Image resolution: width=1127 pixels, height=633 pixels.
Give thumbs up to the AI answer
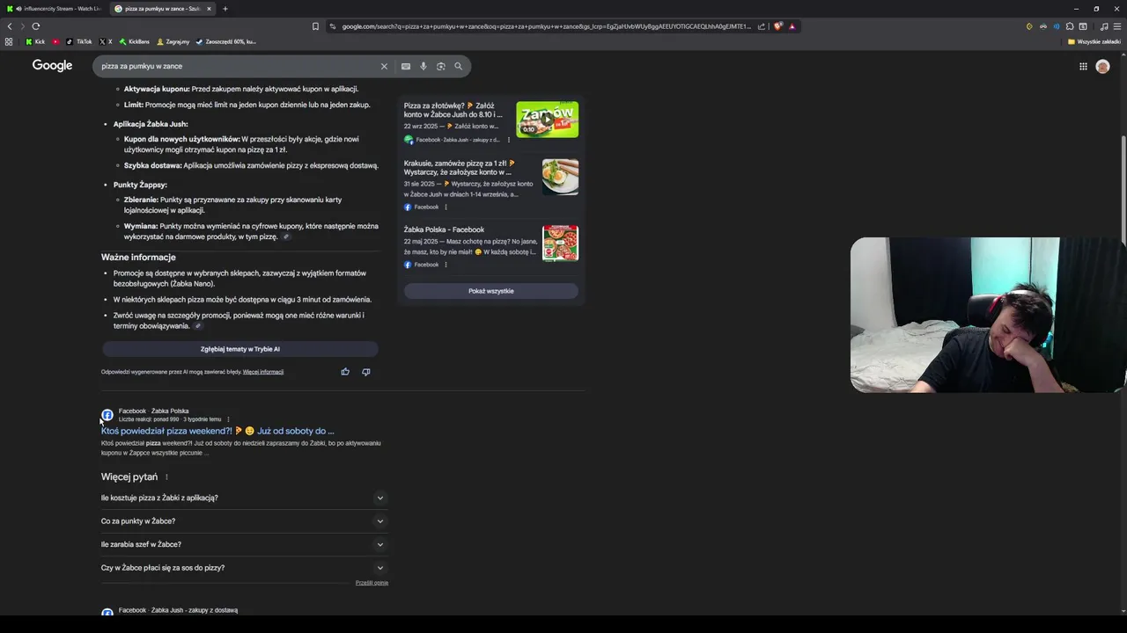345,372
